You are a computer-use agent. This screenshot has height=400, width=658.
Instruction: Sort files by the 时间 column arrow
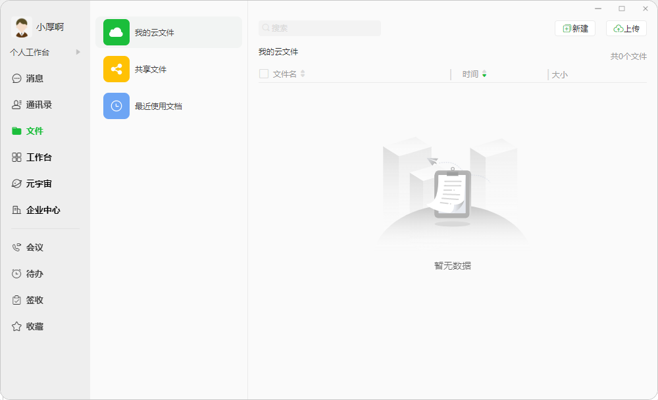[484, 74]
